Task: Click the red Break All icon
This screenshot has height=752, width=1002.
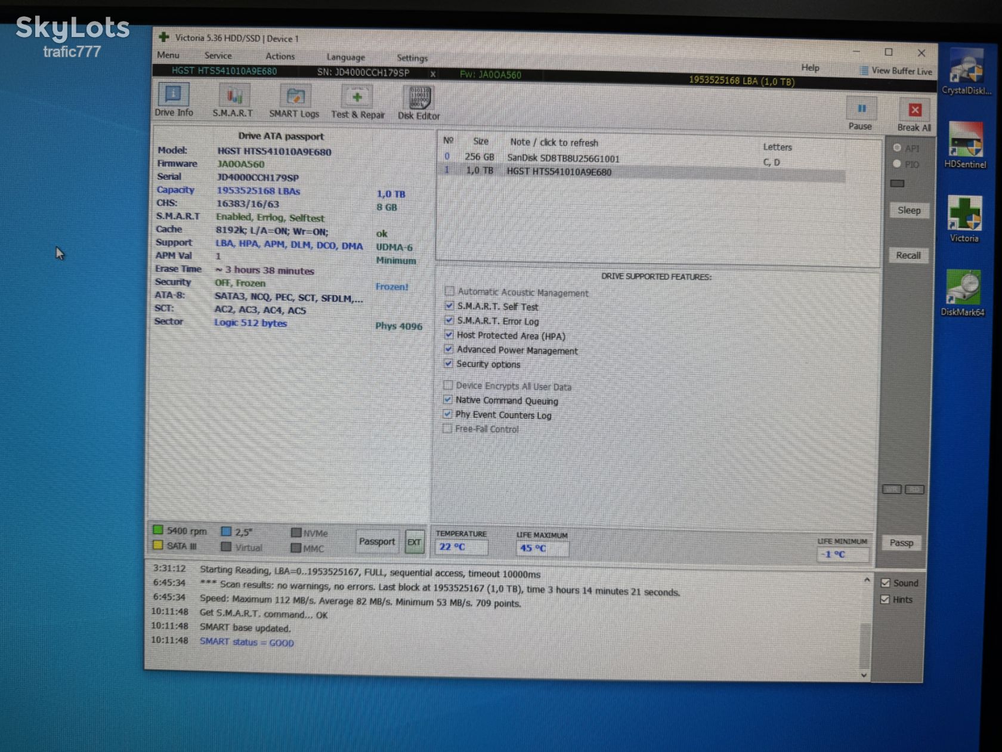Action: point(915,110)
